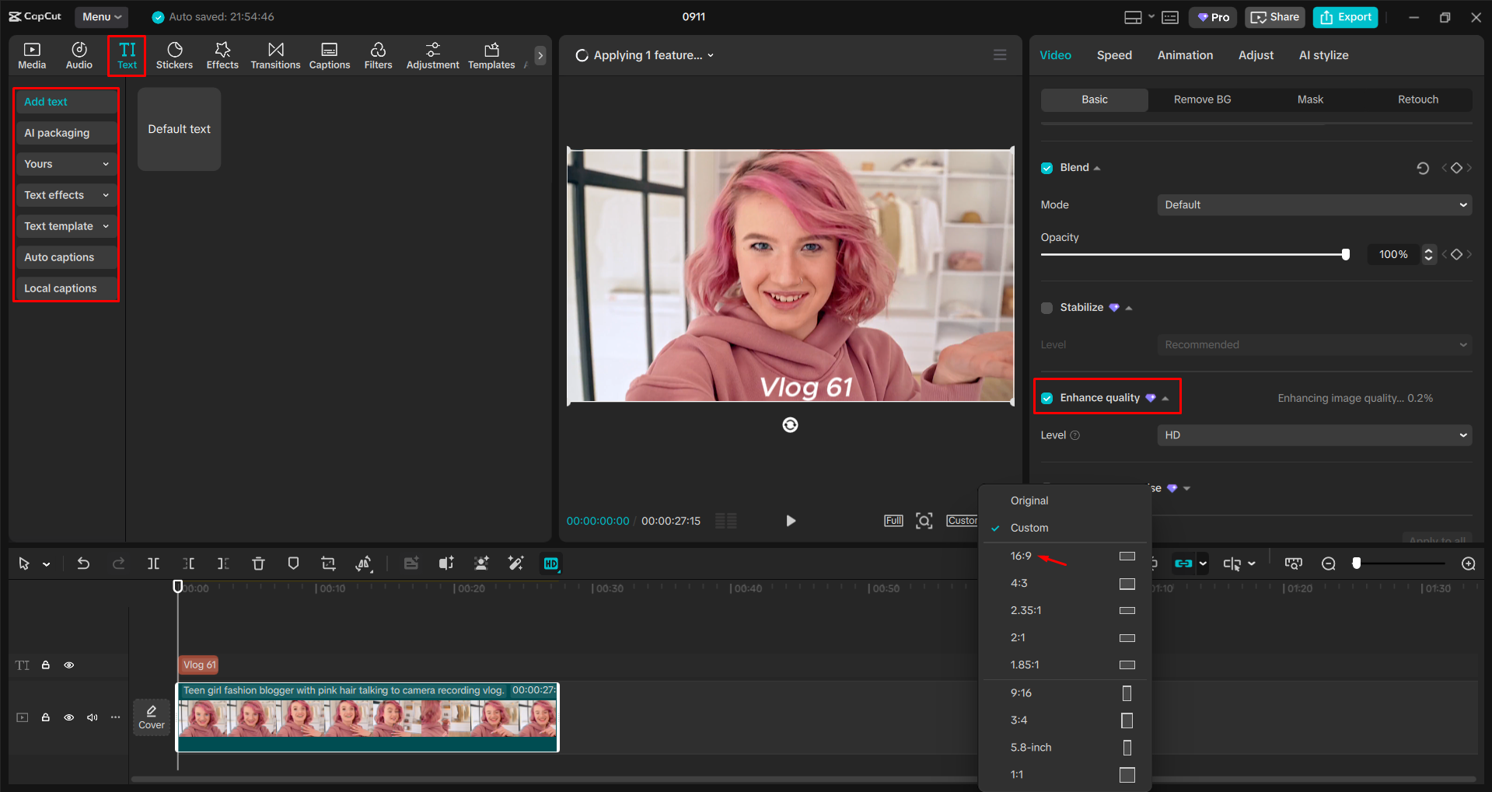Image resolution: width=1492 pixels, height=792 pixels.
Task: Select the Media panel icon
Action: [31, 54]
